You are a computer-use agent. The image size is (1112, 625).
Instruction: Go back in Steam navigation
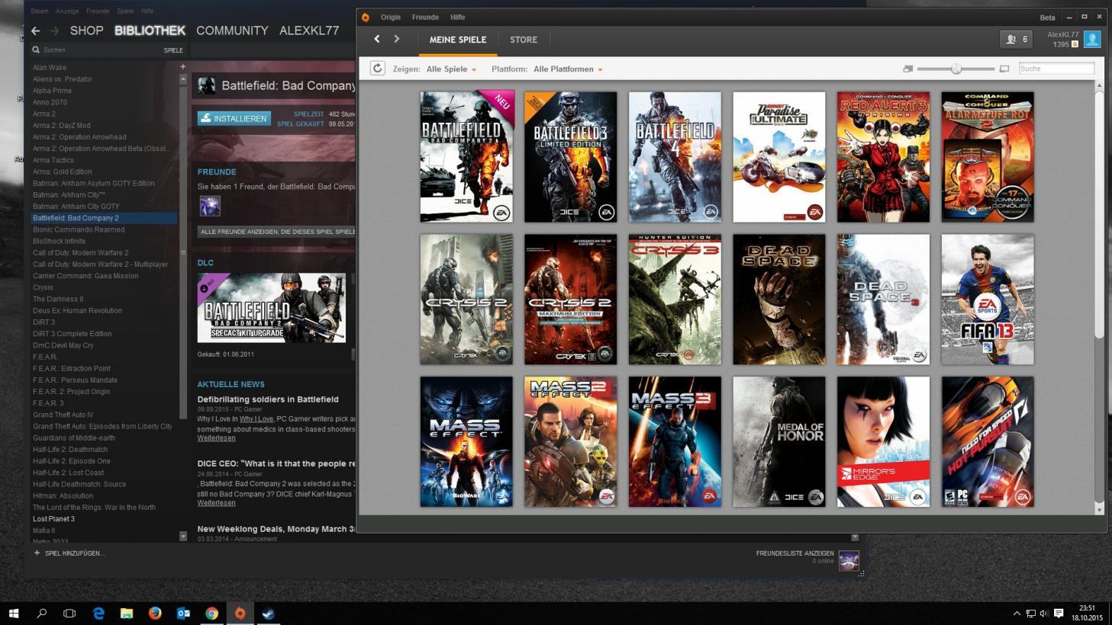tap(36, 30)
